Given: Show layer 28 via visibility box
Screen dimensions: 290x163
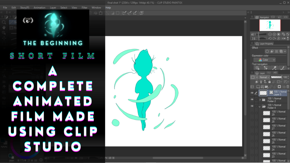Looking at the screenshot, I should pyautogui.click(x=252, y=120).
